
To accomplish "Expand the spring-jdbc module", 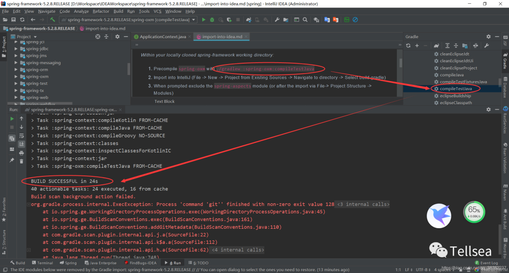I will [16, 49].
